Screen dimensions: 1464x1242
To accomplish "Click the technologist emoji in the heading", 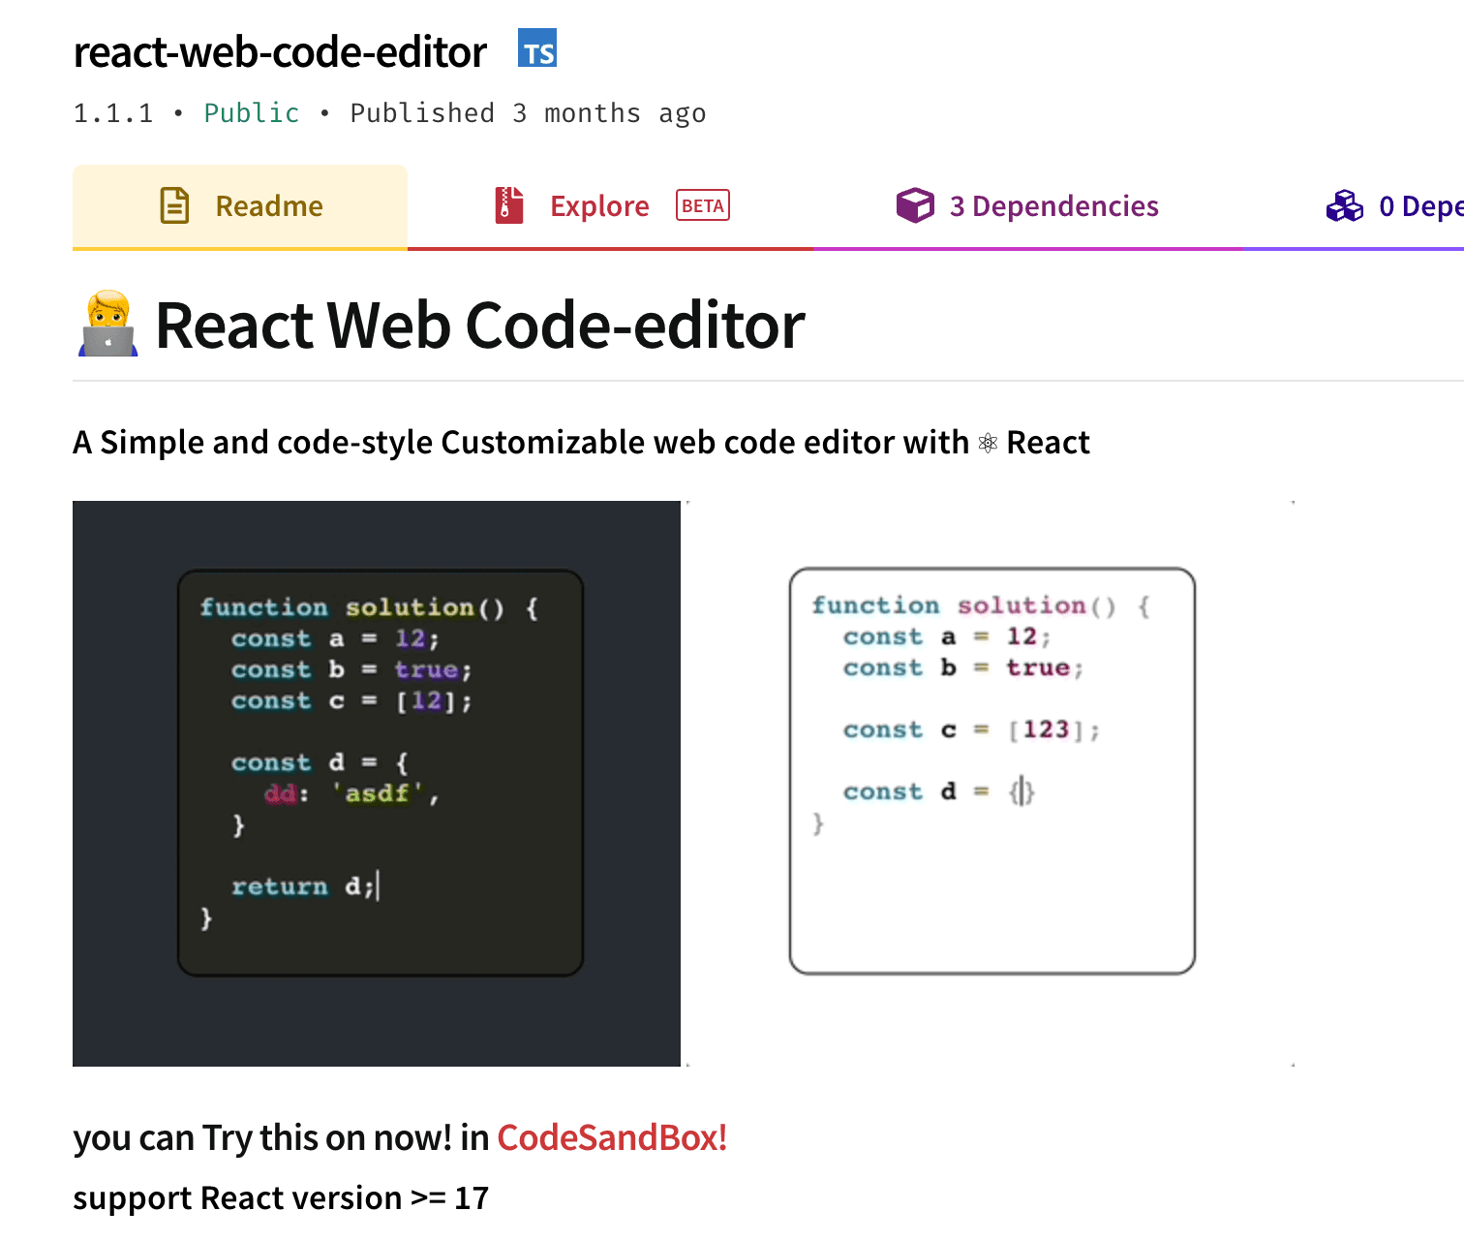I will click(107, 325).
